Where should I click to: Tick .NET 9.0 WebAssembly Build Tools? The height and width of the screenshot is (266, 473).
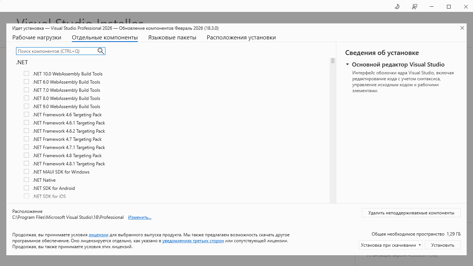(26, 106)
